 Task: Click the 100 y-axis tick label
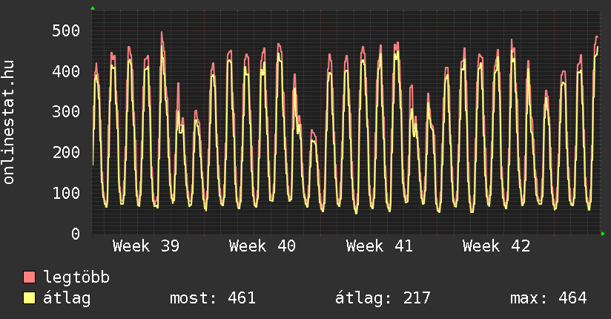[x=66, y=193]
